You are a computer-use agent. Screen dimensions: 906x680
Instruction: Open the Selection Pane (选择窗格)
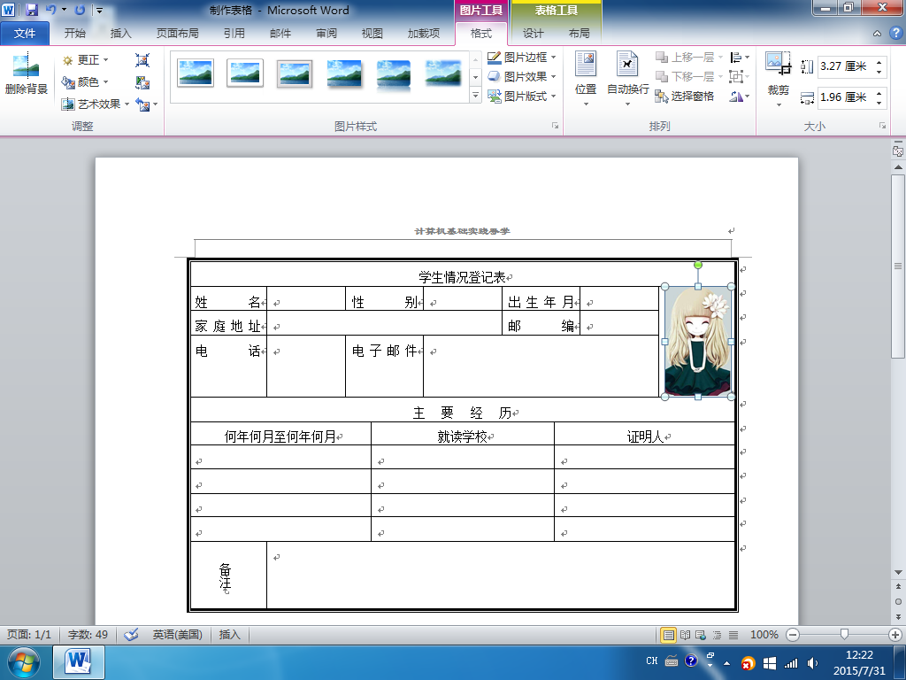click(x=685, y=97)
